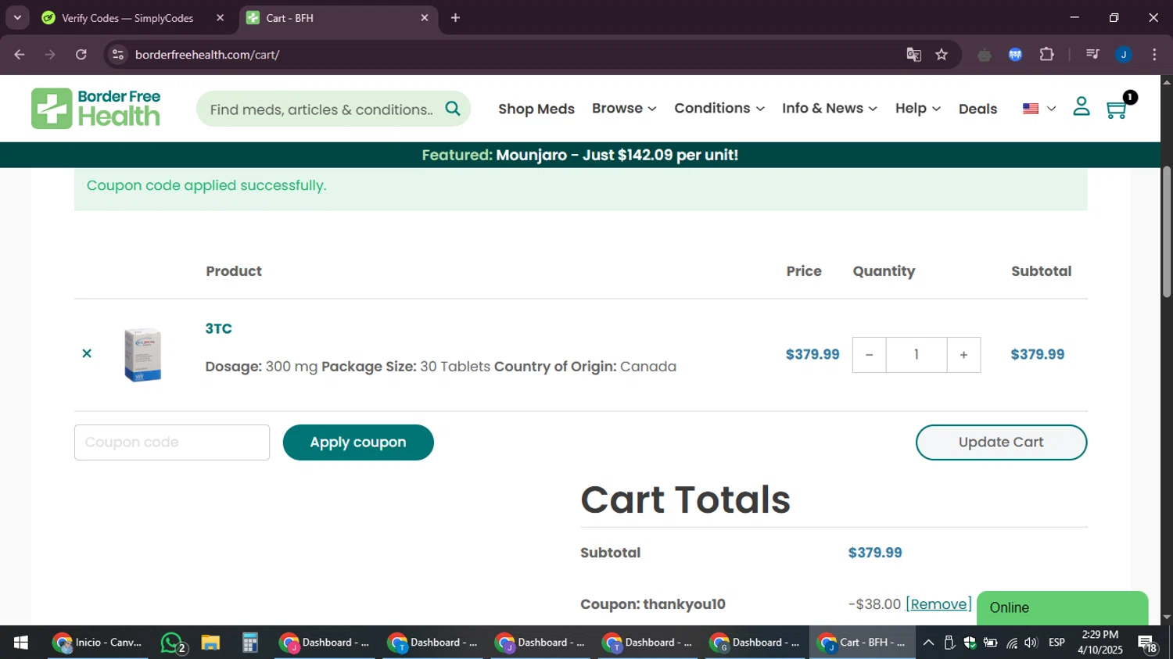
Task: Click the search magnifier icon
Action: (453, 109)
